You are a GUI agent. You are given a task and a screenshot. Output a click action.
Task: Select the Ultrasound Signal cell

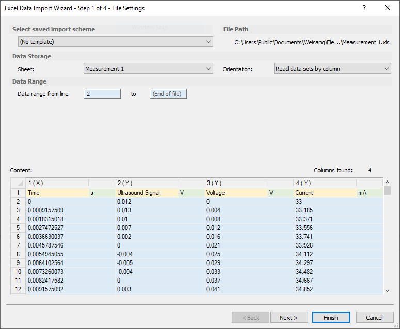(147, 193)
